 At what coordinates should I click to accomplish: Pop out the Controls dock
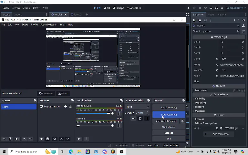pos(184,100)
